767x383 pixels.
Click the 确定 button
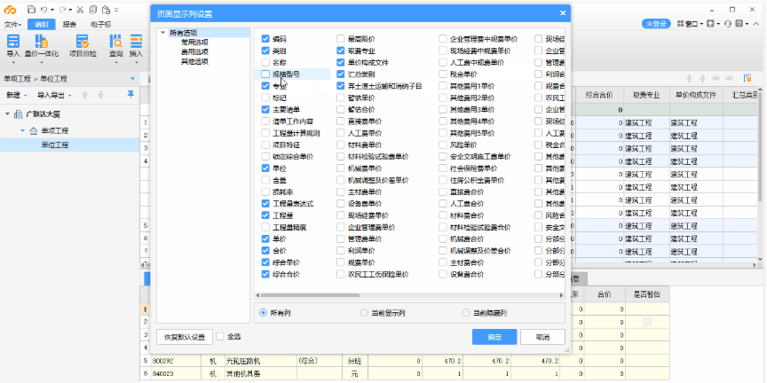point(494,337)
